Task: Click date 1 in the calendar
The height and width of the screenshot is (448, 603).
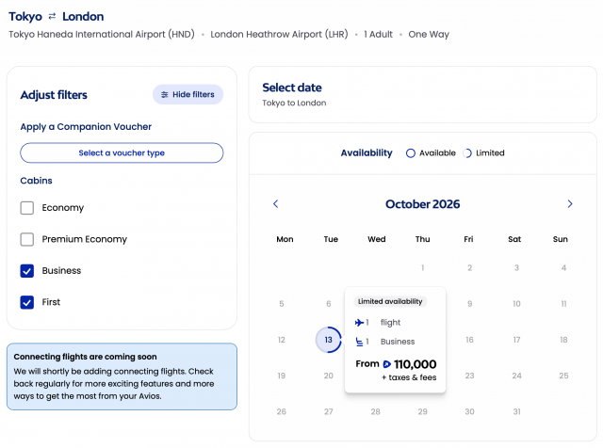Action: pyautogui.click(x=423, y=268)
